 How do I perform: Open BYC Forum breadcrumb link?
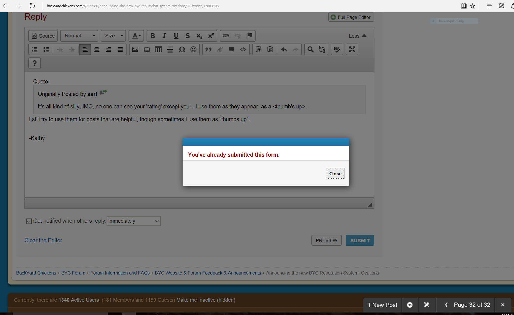pos(73,273)
